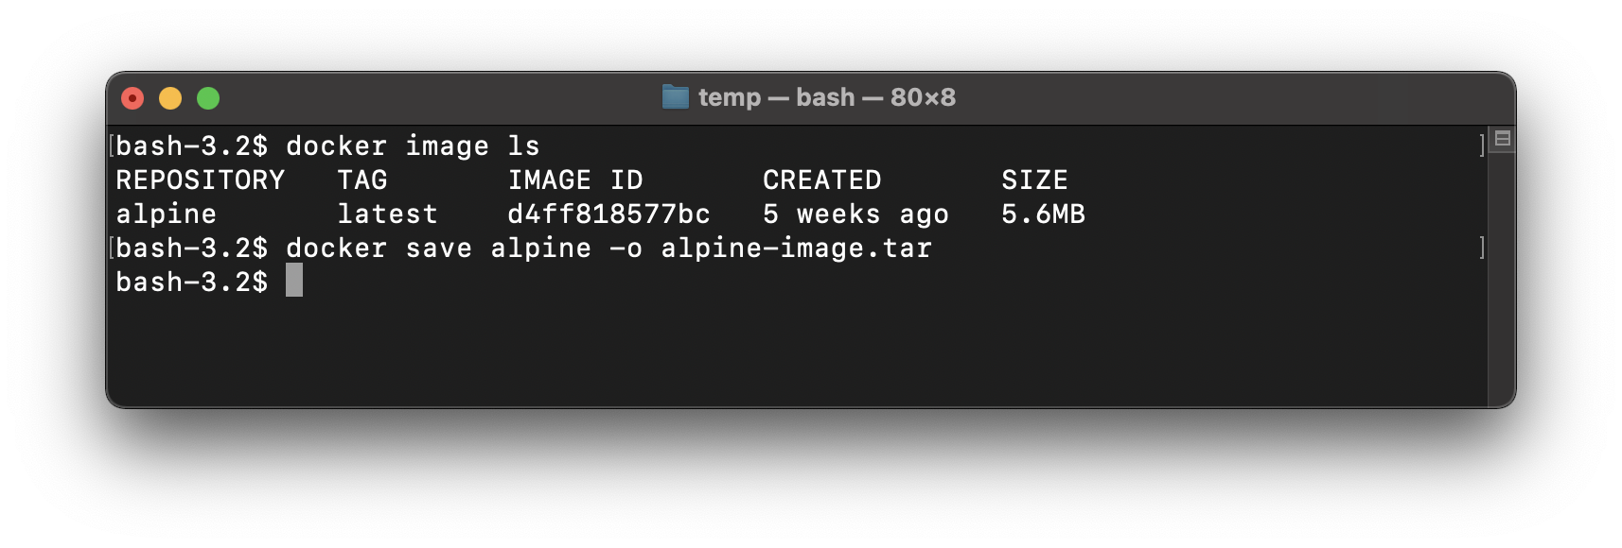Click the '5 weeks ago' created value

(x=855, y=214)
